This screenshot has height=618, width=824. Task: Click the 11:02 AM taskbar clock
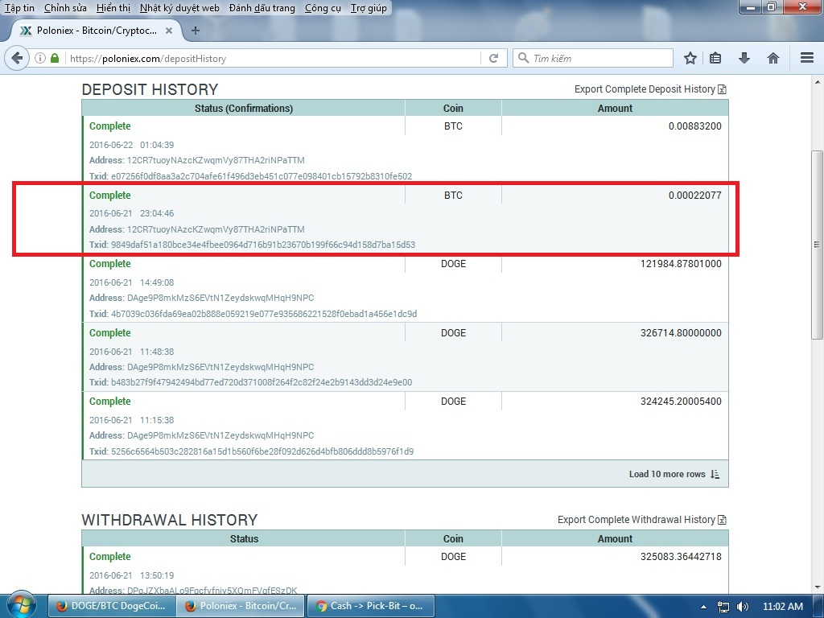point(782,607)
